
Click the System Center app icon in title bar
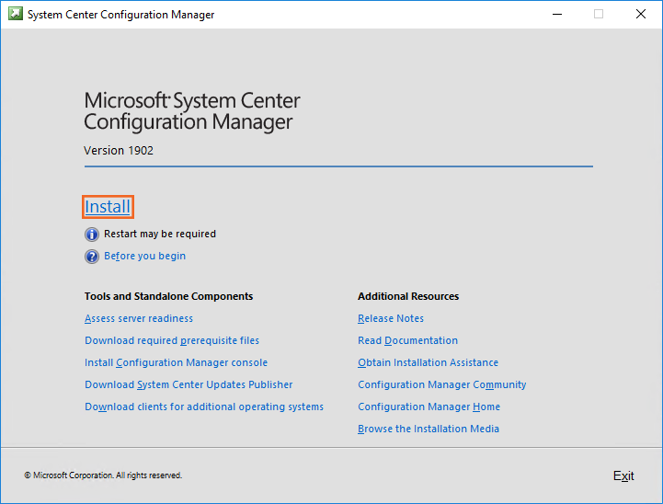point(16,14)
